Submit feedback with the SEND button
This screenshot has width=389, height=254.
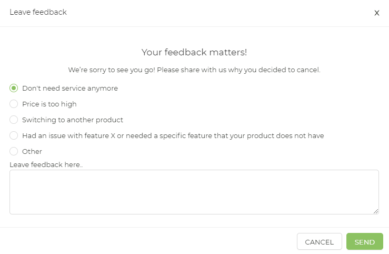pos(365,241)
